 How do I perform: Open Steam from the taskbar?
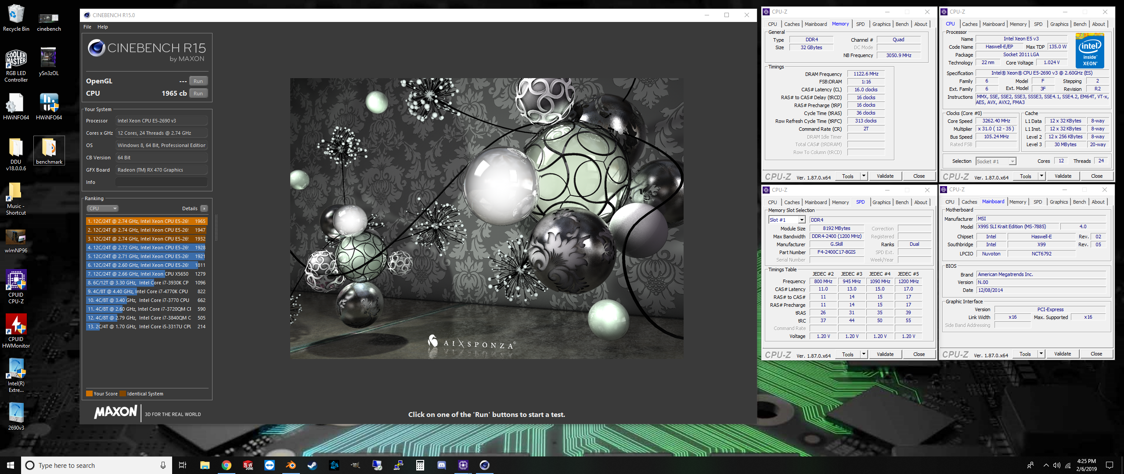tap(312, 465)
